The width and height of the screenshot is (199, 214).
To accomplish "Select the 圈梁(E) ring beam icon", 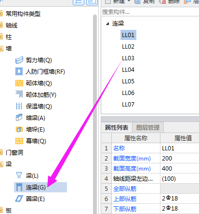I will coord(19,199).
